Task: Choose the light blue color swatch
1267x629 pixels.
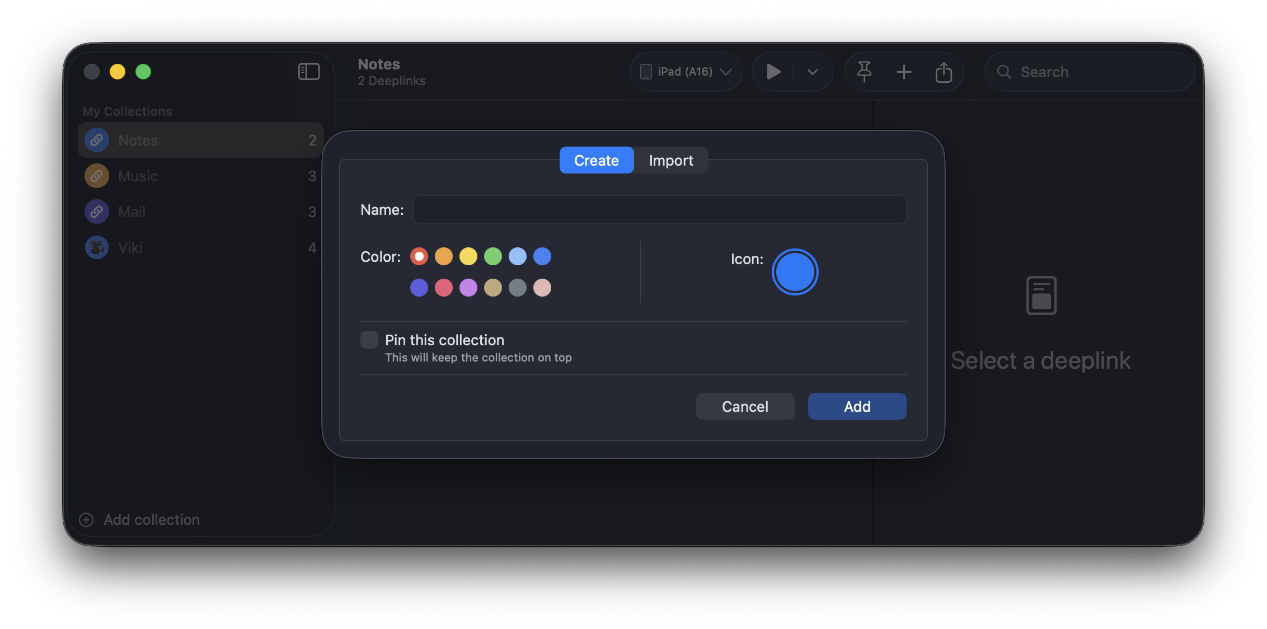Action: pyautogui.click(x=518, y=256)
